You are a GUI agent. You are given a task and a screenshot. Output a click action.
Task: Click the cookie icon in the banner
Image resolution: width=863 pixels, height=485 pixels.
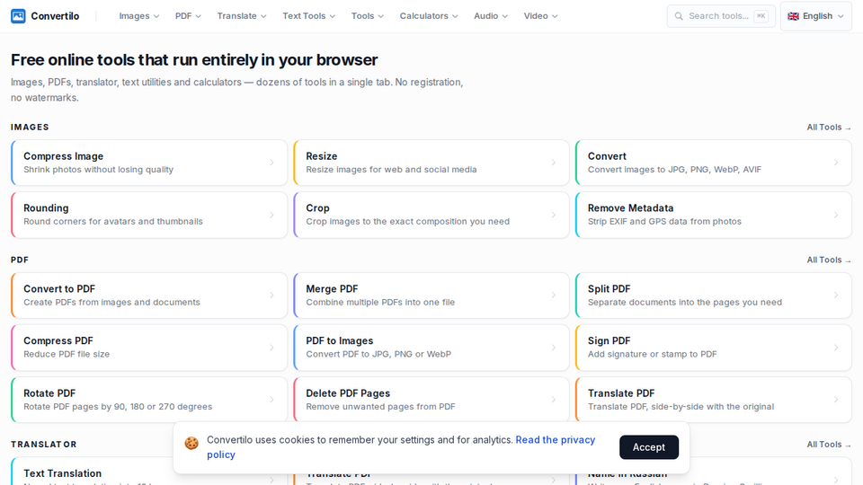coord(191,443)
